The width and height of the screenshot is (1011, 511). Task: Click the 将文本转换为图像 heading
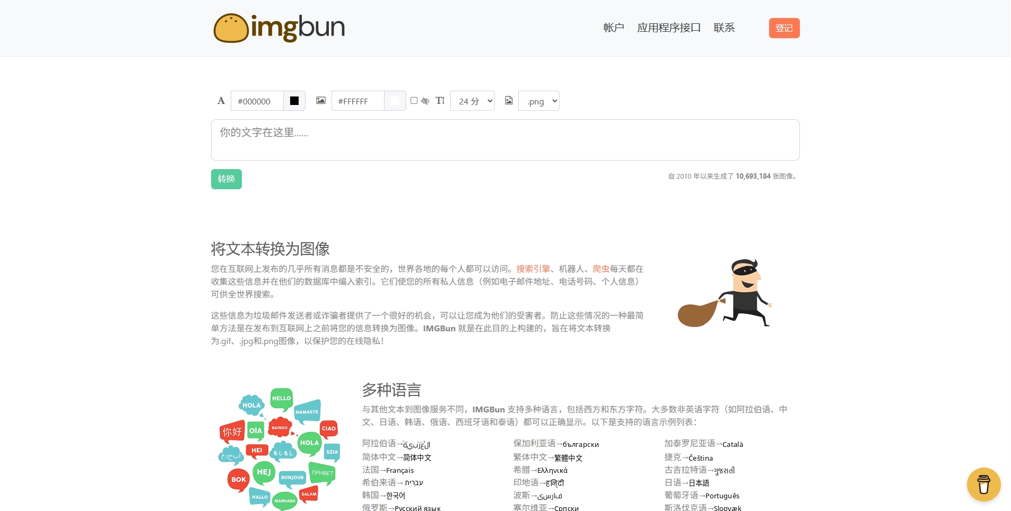click(x=271, y=249)
